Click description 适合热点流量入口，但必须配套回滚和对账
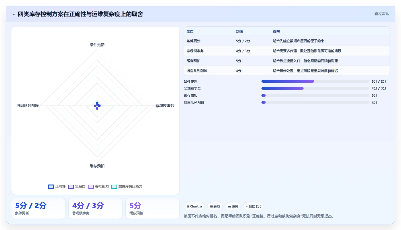This screenshot has height=230, width=401. (x=305, y=61)
